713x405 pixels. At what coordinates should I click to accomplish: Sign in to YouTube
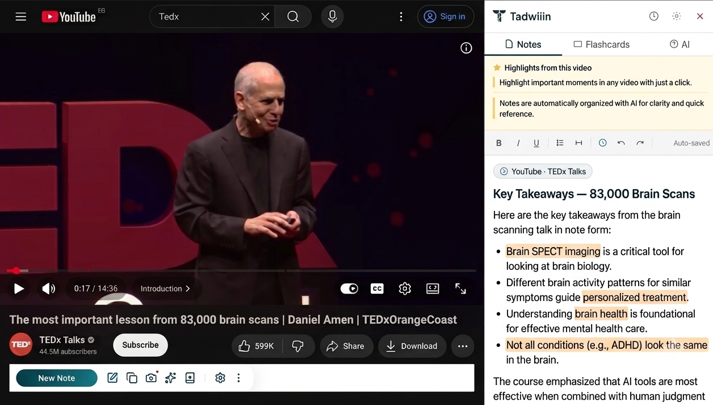pyautogui.click(x=446, y=16)
